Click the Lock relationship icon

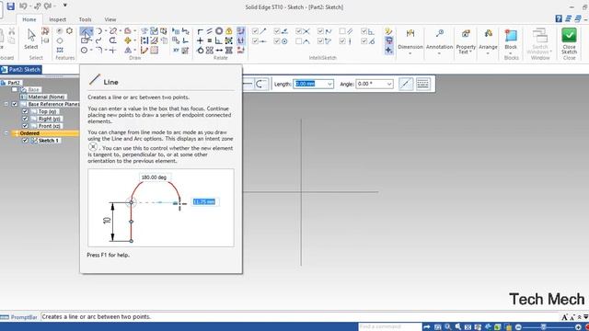click(229, 31)
